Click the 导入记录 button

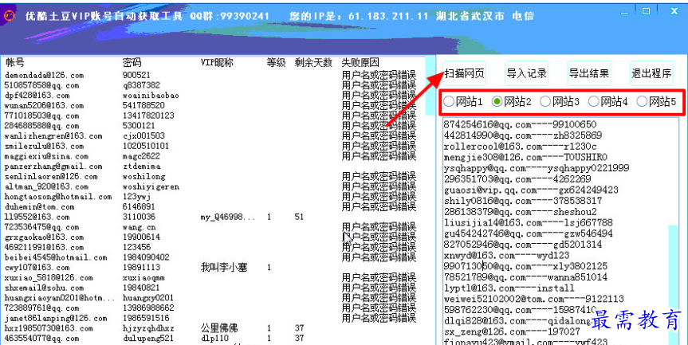526,73
